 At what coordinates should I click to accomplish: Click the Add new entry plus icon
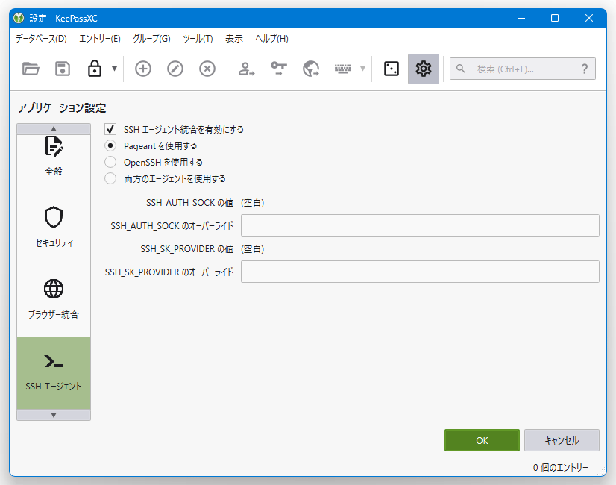(x=143, y=69)
